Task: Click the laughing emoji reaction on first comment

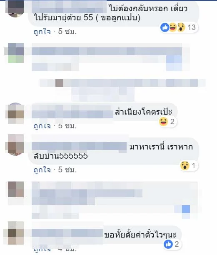Action: (173, 27)
